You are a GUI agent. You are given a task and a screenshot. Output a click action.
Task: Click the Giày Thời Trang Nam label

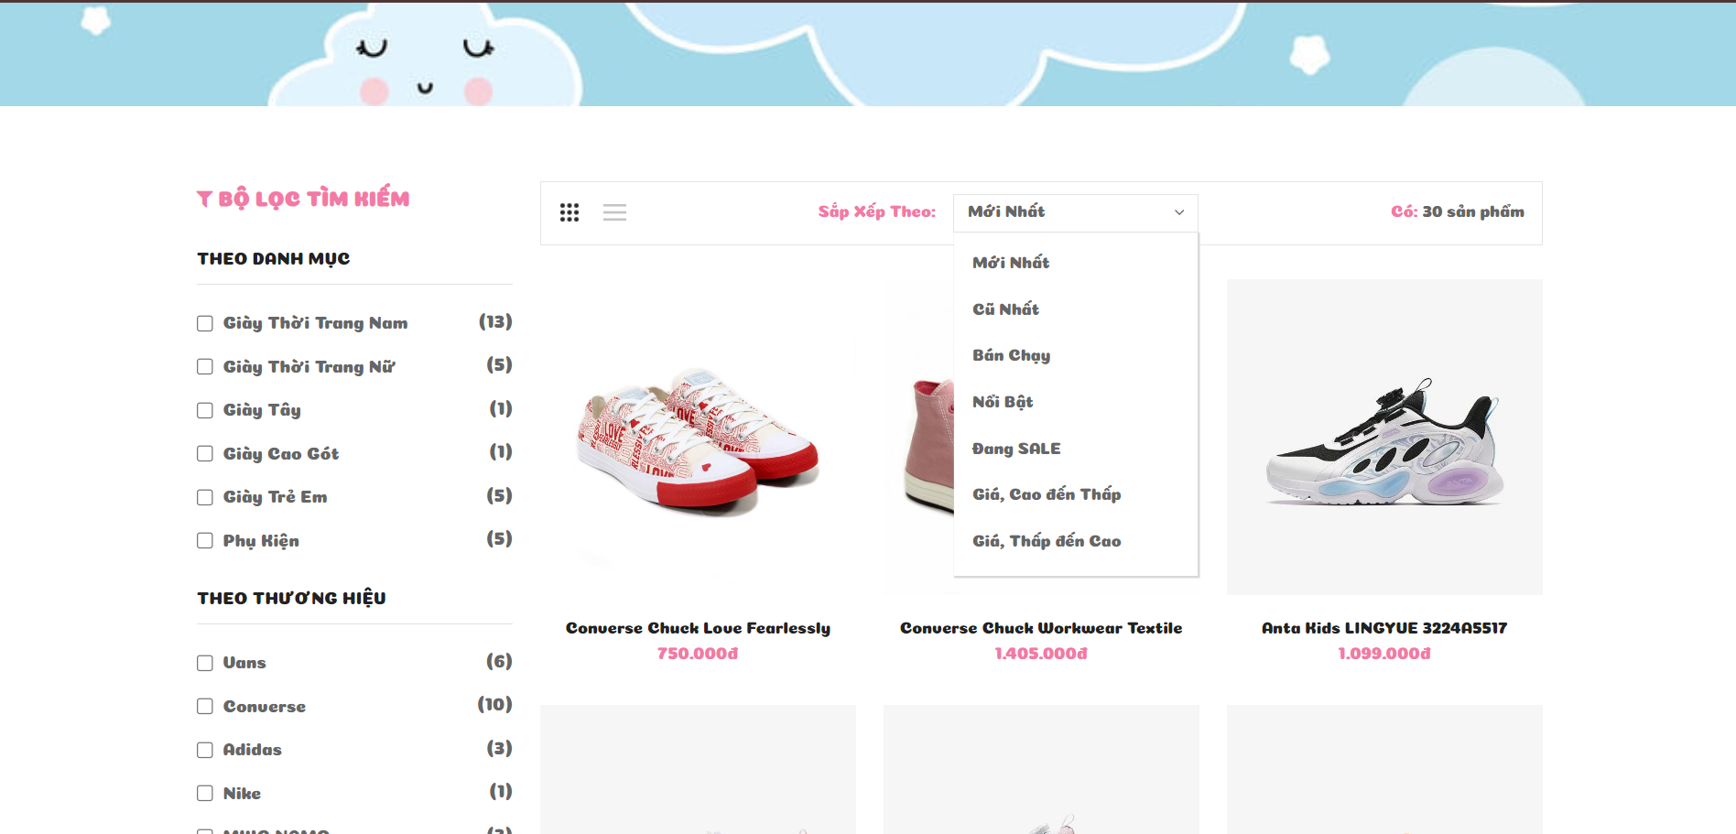[316, 323]
